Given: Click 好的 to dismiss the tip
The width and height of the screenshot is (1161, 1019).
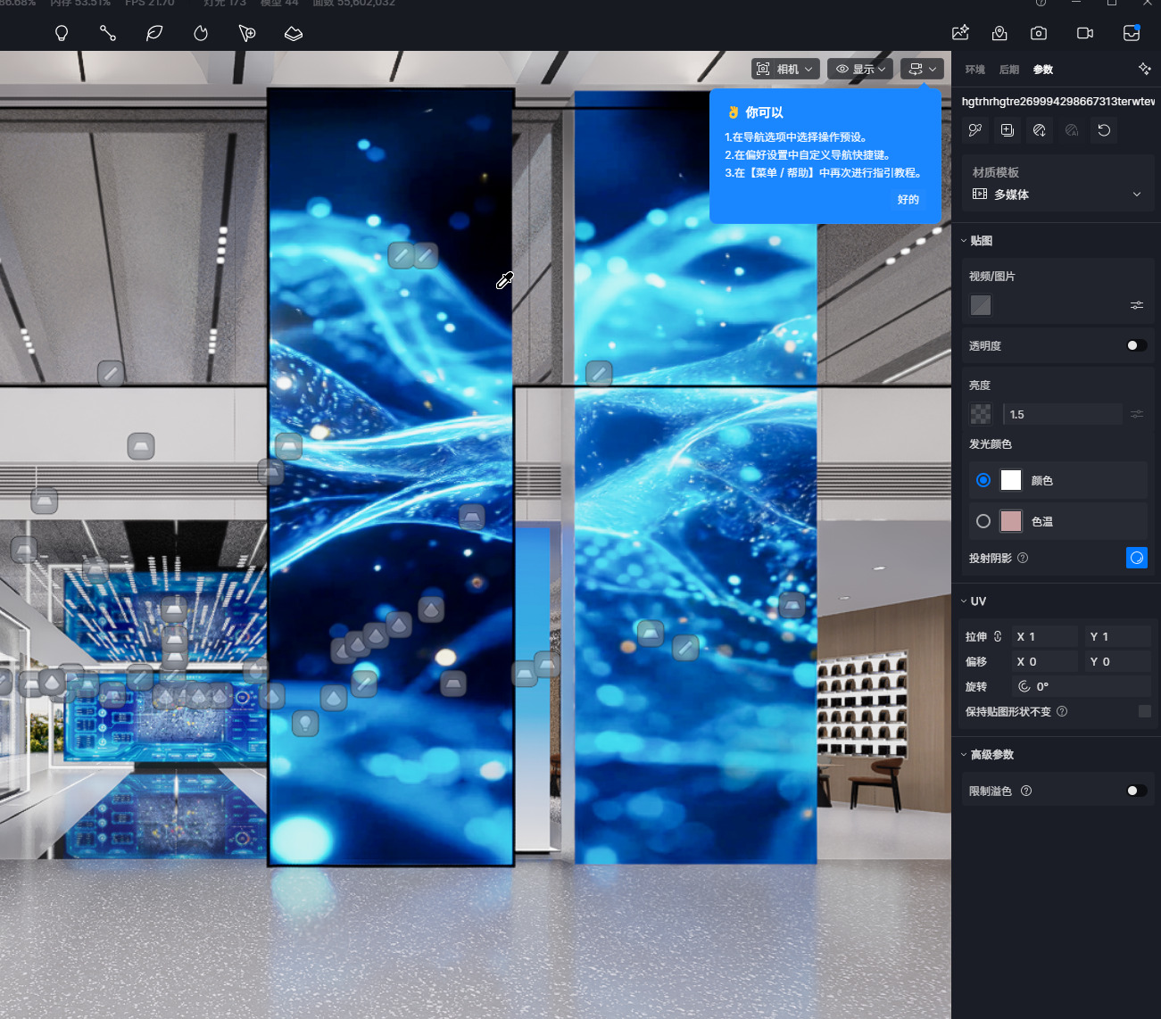Looking at the screenshot, I should click(x=908, y=200).
